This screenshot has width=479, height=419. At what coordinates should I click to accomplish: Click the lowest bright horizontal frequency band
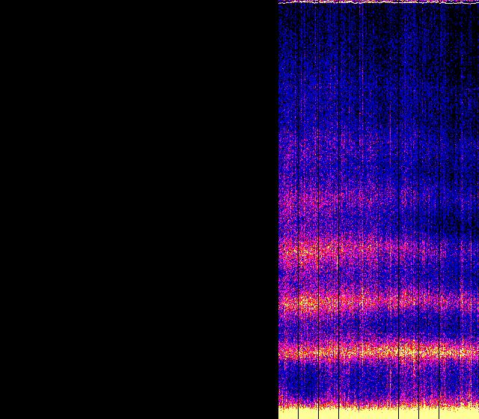pos(359,350)
